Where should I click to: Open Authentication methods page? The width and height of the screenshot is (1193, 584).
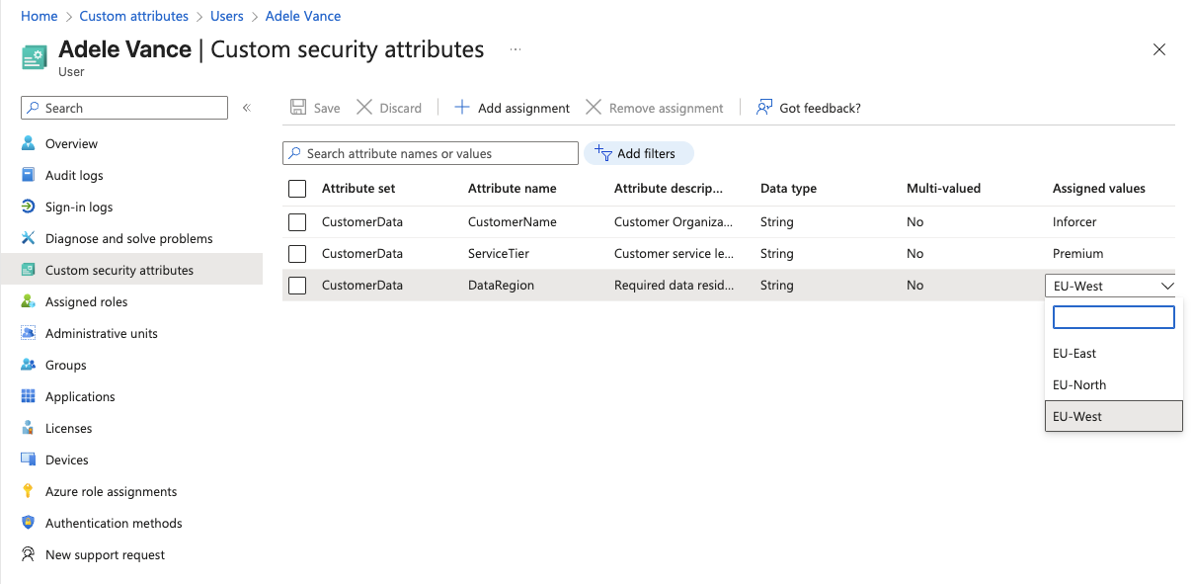[x=114, y=523]
